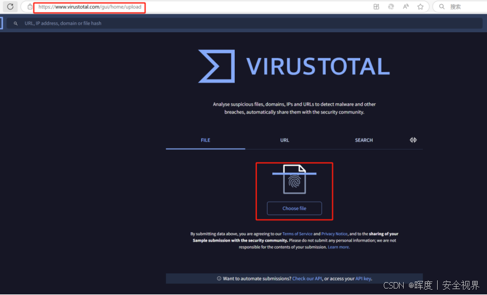Open the Terms of Service link
Image resolution: width=487 pixels, height=295 pixels.
[297, 234]
